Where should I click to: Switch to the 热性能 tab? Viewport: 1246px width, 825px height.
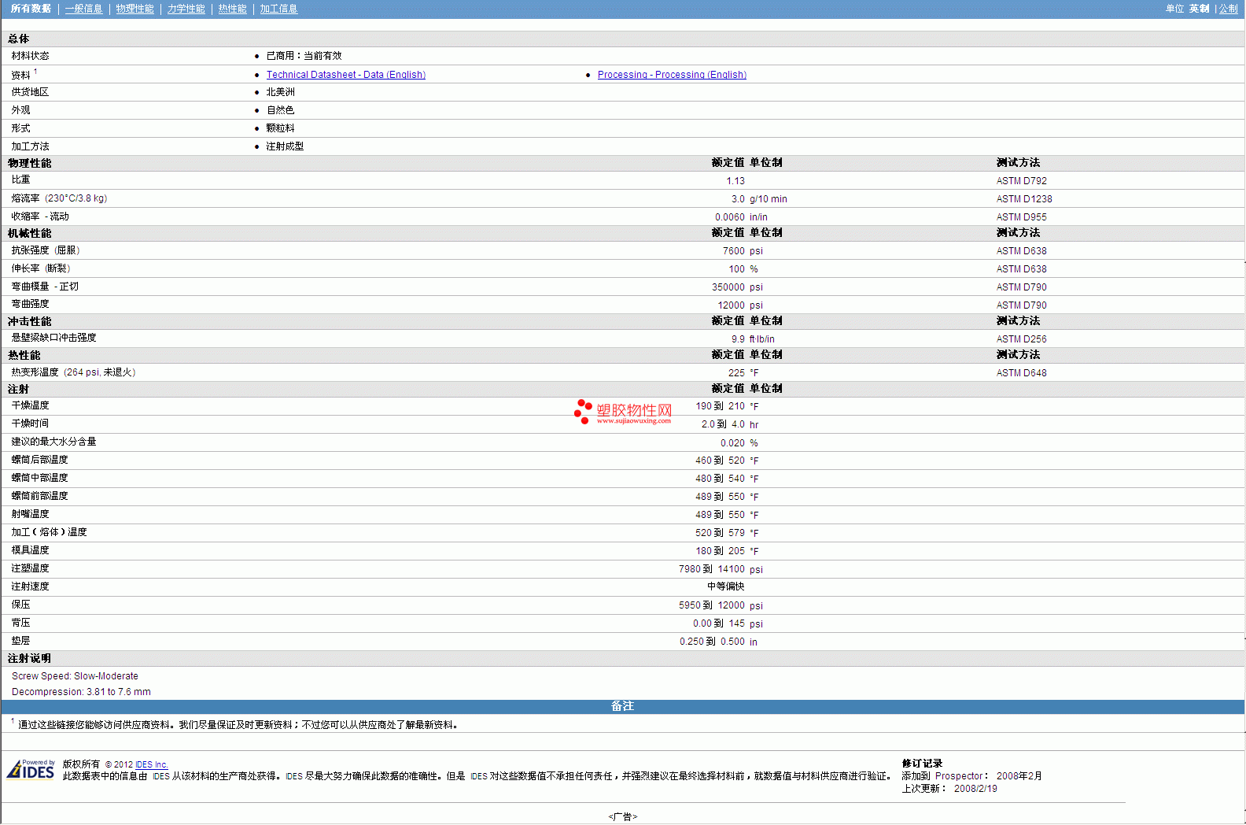tap(232, 9)
